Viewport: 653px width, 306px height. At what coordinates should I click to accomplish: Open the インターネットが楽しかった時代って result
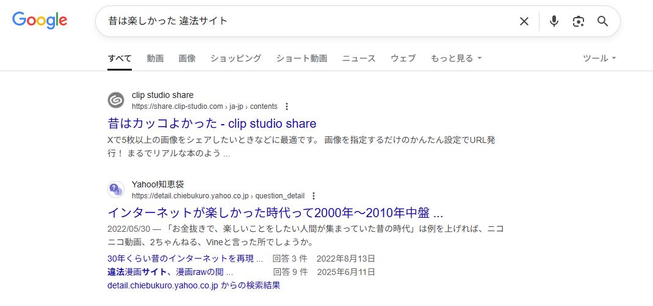click(275, 212)
